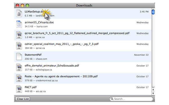This screenshot has height=105, width=169.
Task: Click the magnifying glass in search field
Action: point(112,99)
